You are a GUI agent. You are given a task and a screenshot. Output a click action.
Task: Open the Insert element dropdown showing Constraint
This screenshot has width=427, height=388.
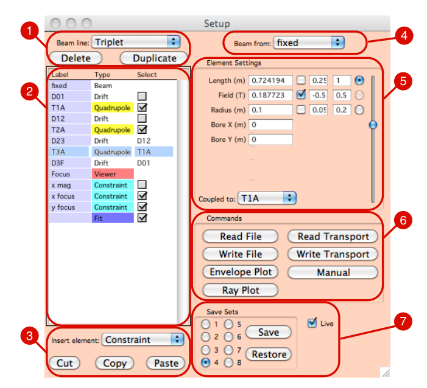click(x=143, y=339)
